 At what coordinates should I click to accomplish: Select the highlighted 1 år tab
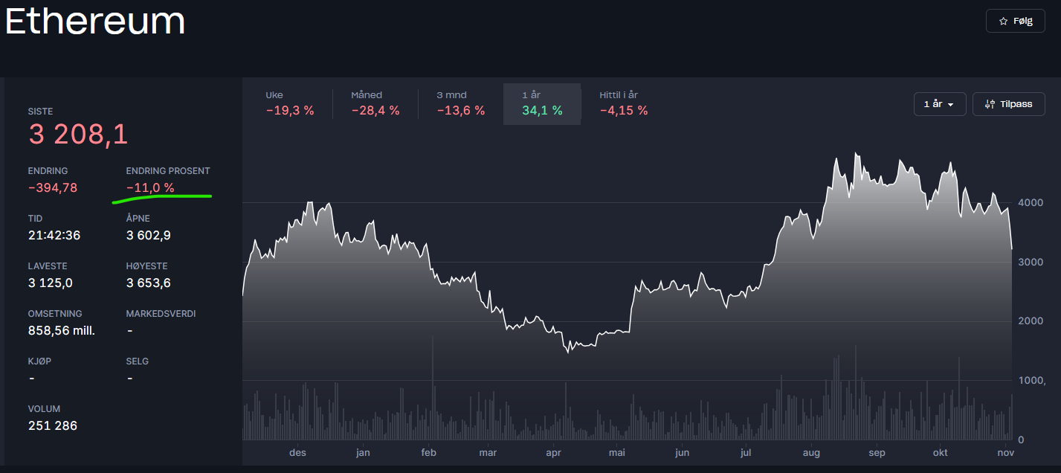point(542,103)
